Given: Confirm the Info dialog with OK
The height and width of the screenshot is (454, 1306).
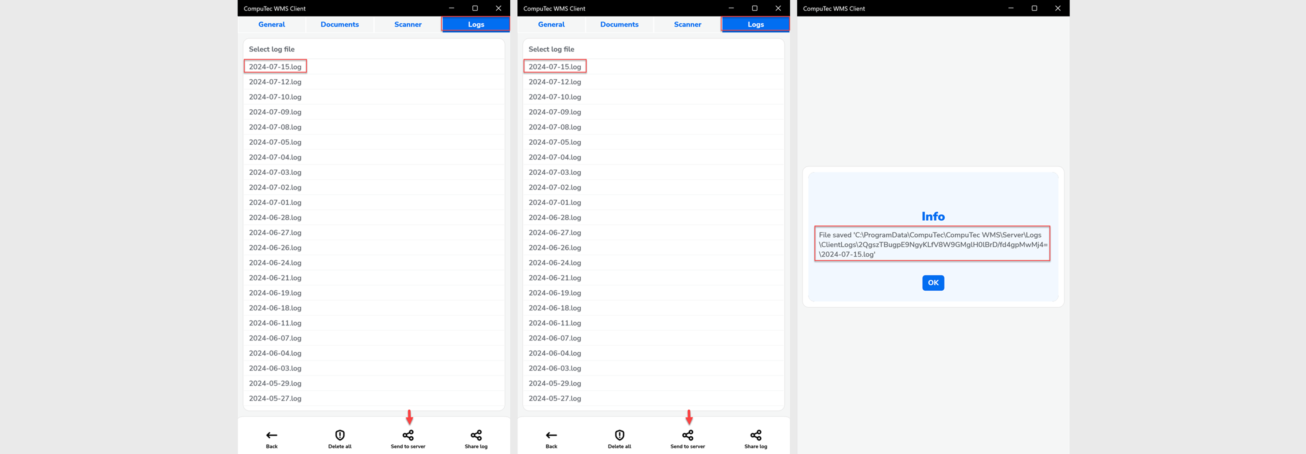Looking at the screenshot, I should [933, 283].
